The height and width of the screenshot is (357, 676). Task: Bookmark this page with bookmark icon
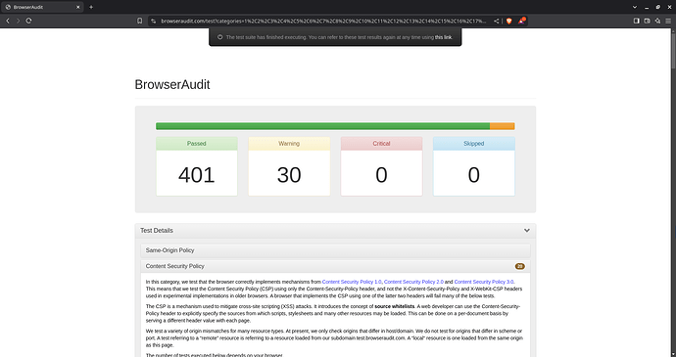pyautogui.click(x=140, y=21)
